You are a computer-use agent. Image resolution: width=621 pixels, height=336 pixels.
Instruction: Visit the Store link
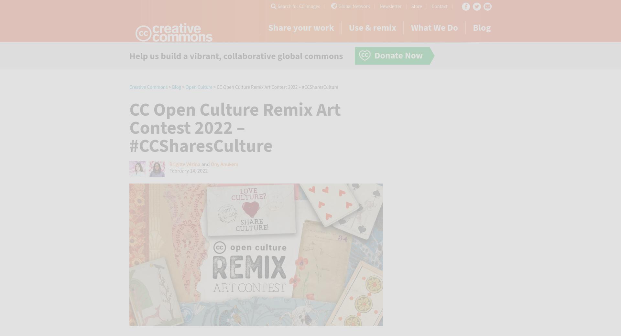click(416, 6)
